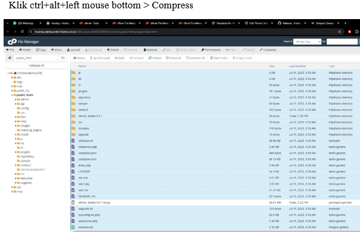This screenshot has width=360, height=232.
Task: Expand the ssl folder in tree
Action: (x=12, y=187)
